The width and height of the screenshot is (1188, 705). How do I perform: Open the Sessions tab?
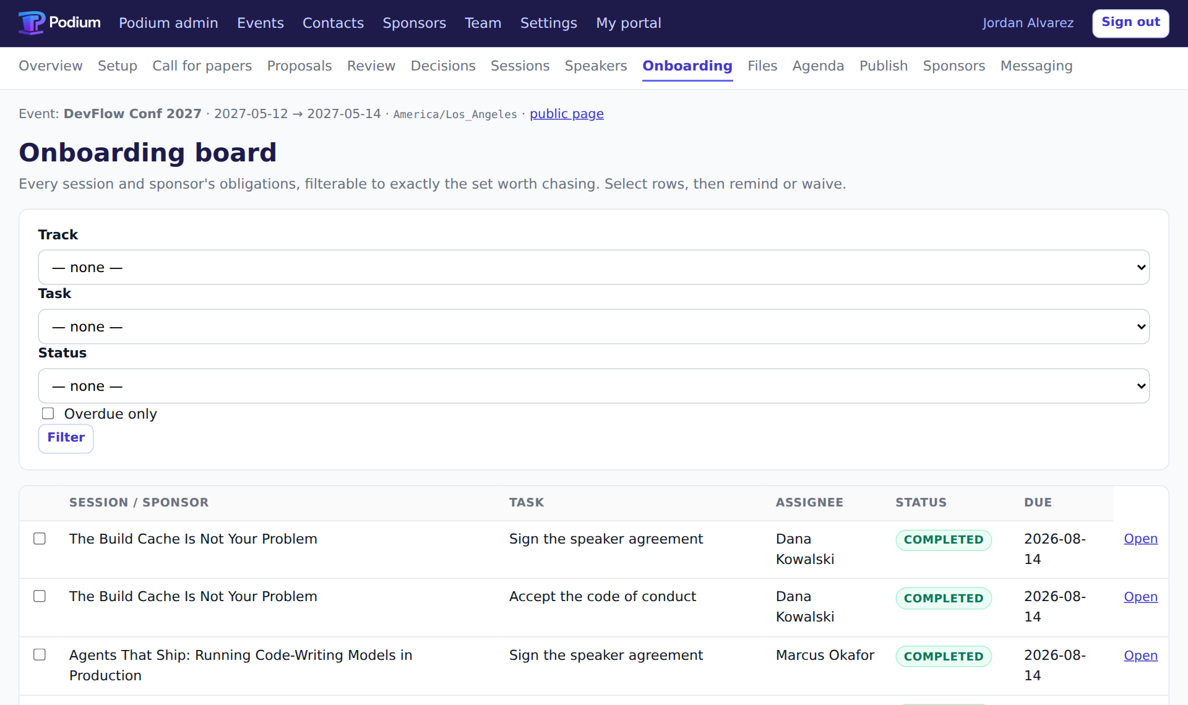[x=520, y=66]
